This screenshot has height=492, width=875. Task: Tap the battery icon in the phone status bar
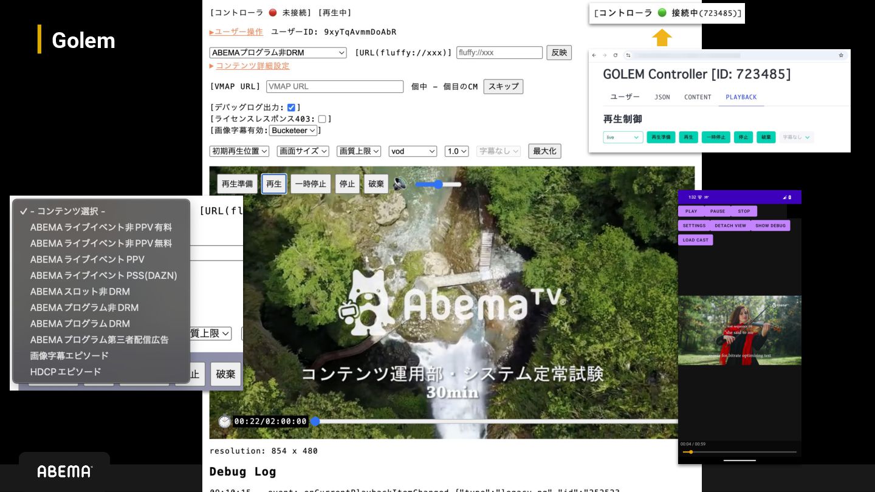[791, 197]
